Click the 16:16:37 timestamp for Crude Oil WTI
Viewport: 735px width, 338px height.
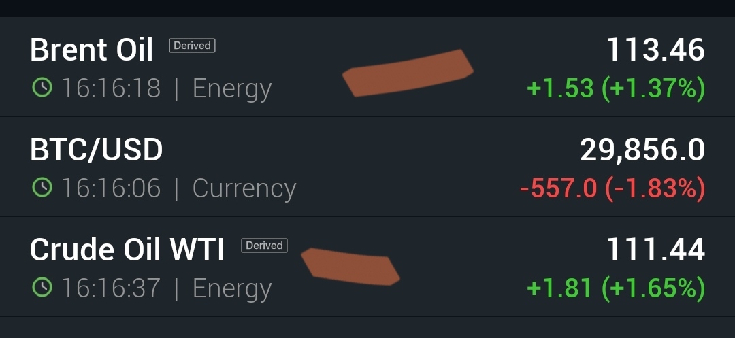point(111,288)
